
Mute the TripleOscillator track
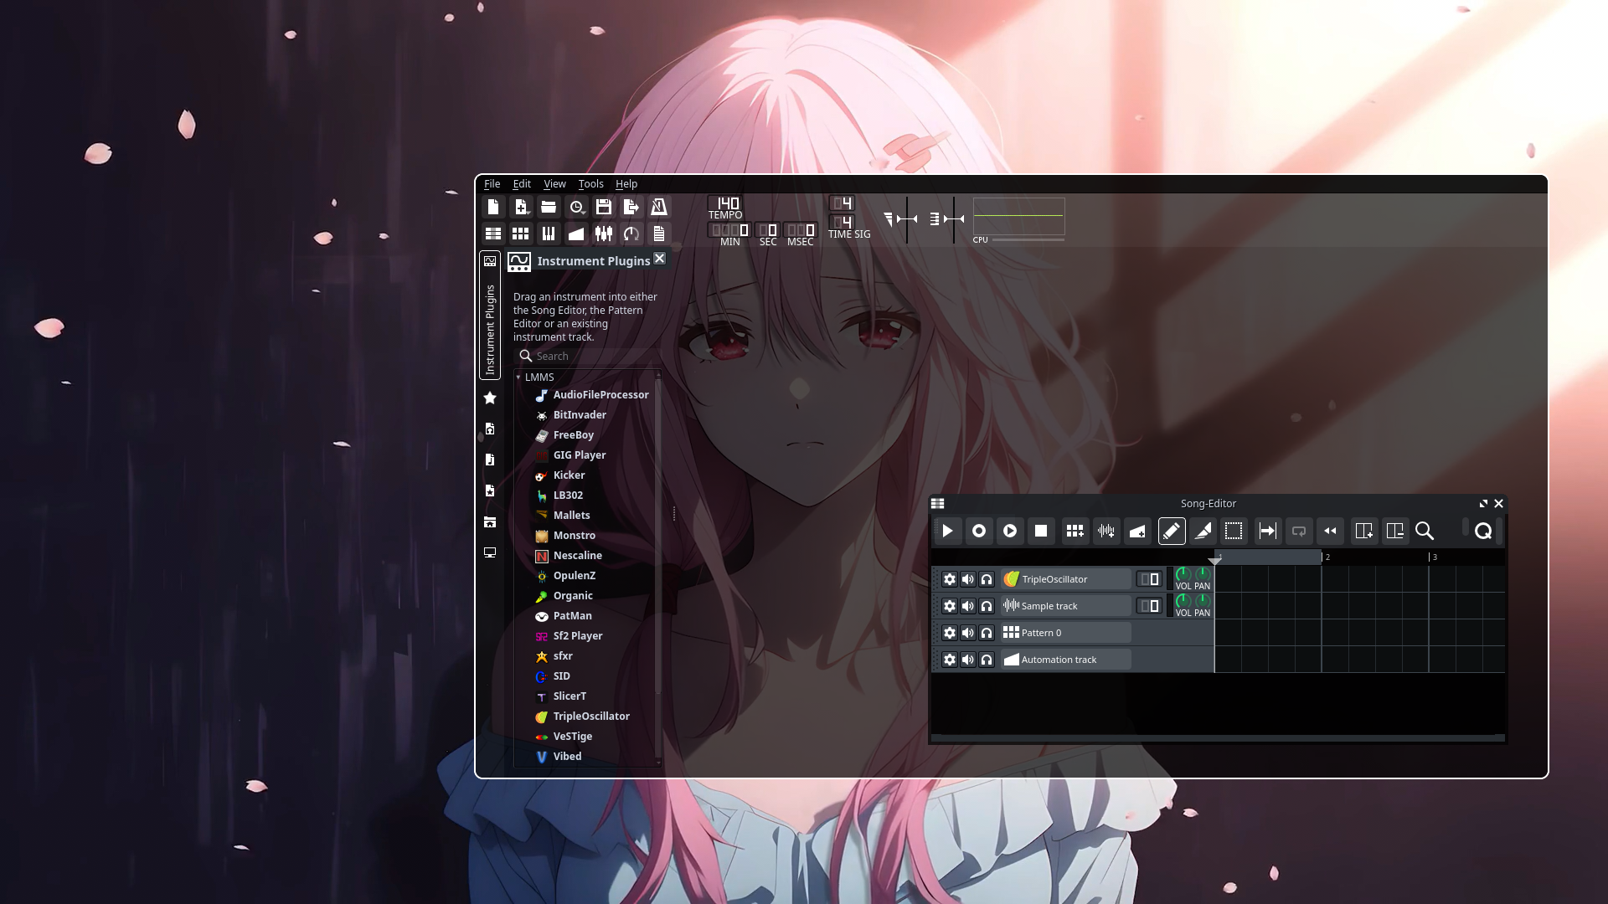pyautogui.click(x=968, y=579)
